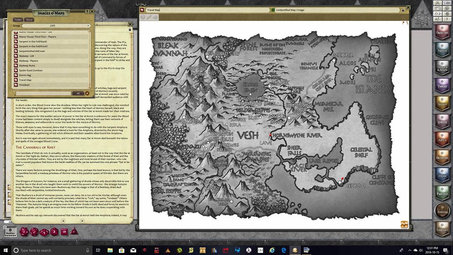Switch to the Folder tab in Images & Maps
This screenshot has width=453, height=255.
coord(18,19)
